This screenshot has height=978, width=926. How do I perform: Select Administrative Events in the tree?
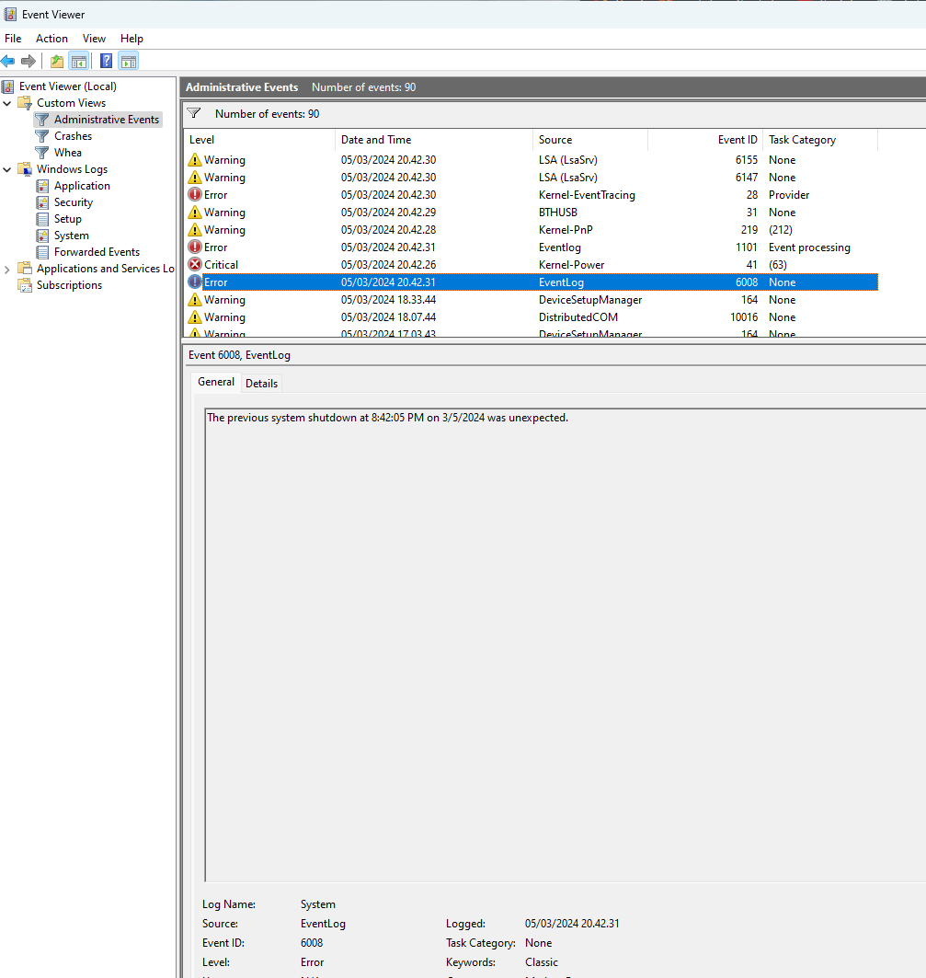pos(107,119)
